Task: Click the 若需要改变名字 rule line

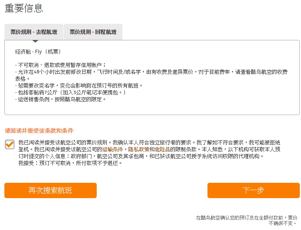Action: point(78,86)
